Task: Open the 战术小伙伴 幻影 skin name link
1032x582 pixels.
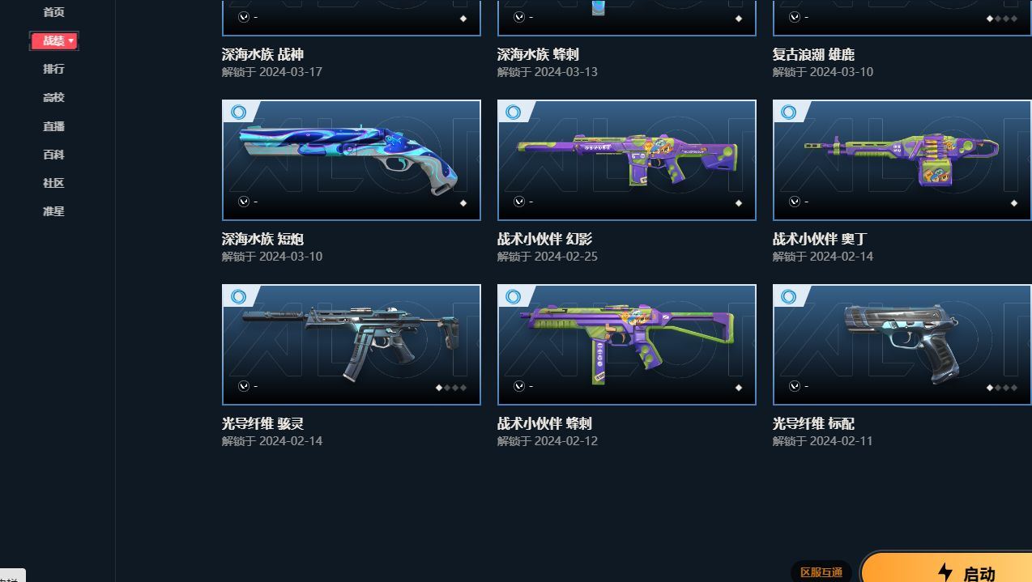Action: click(x=544, y=239)
